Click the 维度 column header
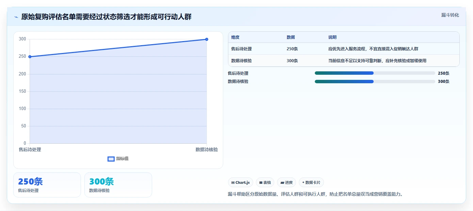This screenshot has width=473, height=211. point(235,37)
